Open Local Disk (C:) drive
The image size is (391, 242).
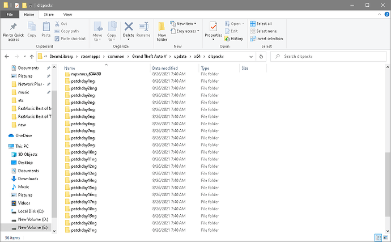click(27, 211)
